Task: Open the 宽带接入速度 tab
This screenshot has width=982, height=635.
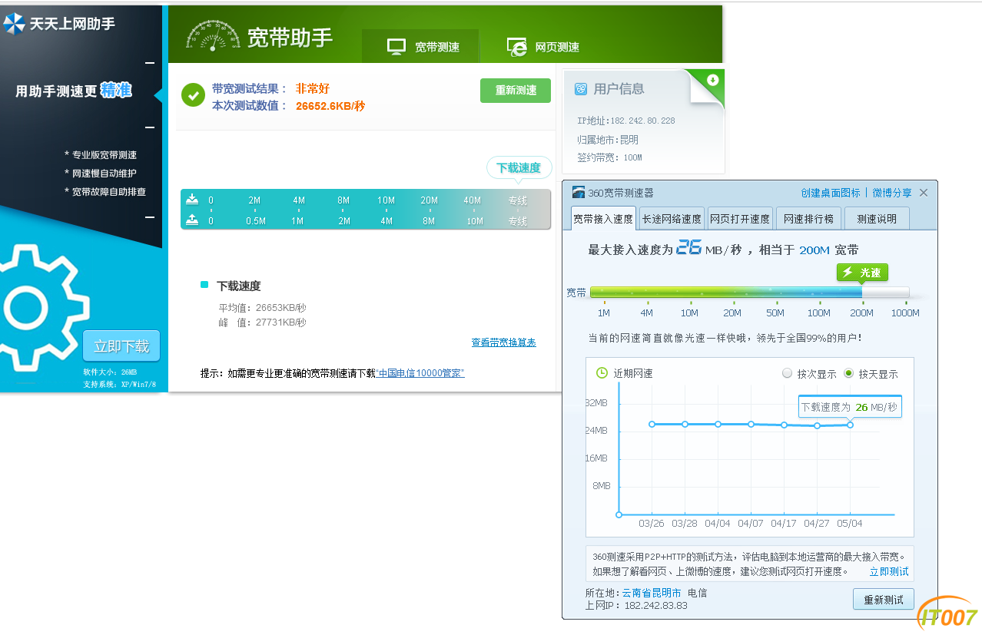Action: click(x=603, y=219)
